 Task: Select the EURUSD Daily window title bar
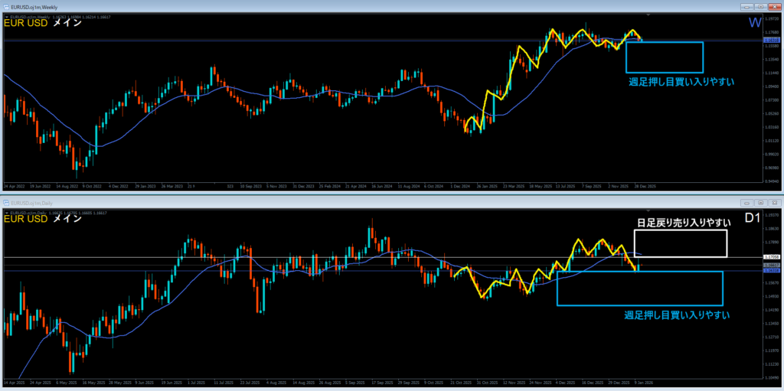coord(306,203)
